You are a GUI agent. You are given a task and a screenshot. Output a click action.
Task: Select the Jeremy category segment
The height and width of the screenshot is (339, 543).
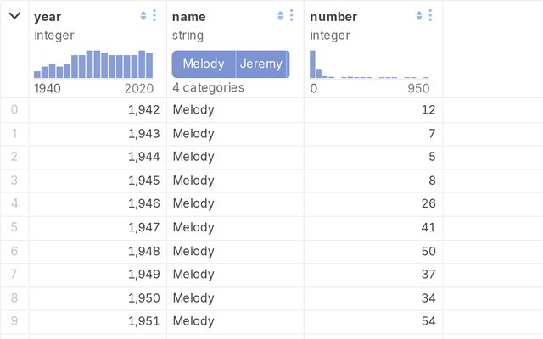(261, 64)
